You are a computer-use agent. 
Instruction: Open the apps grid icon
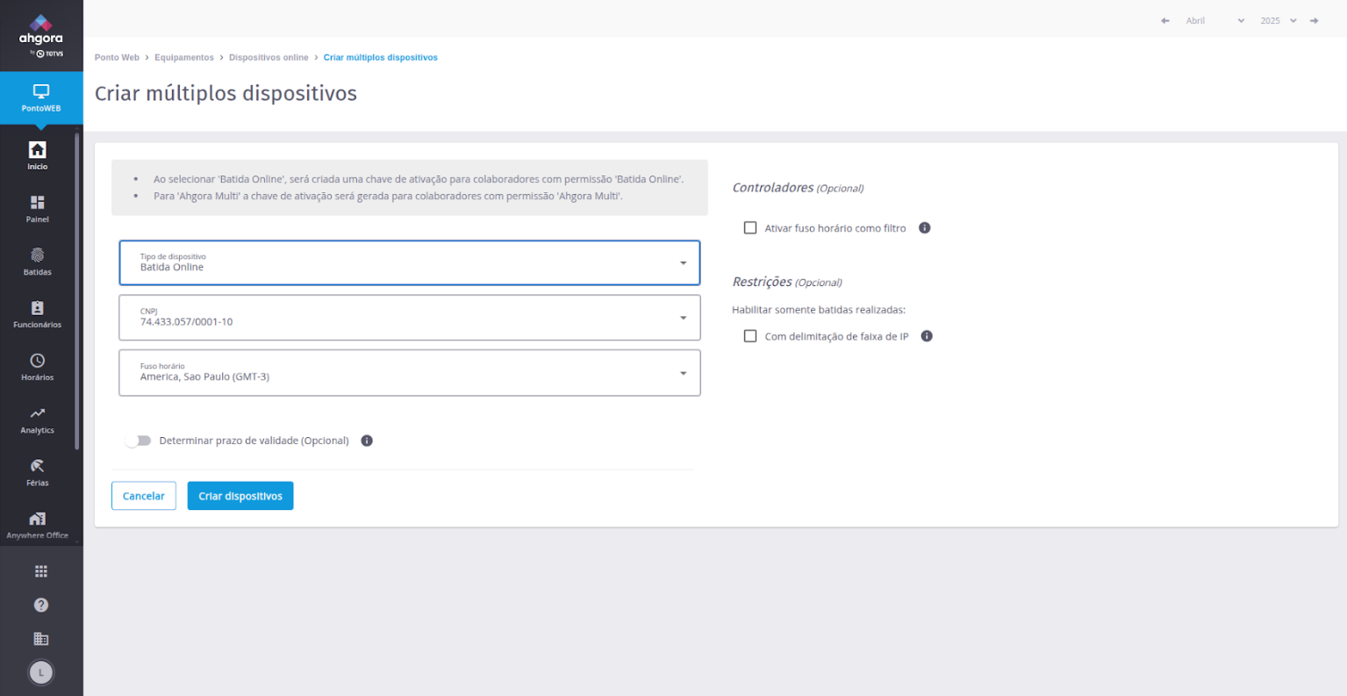pyautogui.click(x=41, y=571)
